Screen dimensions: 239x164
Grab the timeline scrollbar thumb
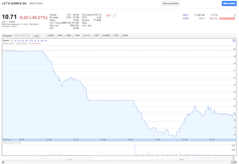[x=233, y=162]
